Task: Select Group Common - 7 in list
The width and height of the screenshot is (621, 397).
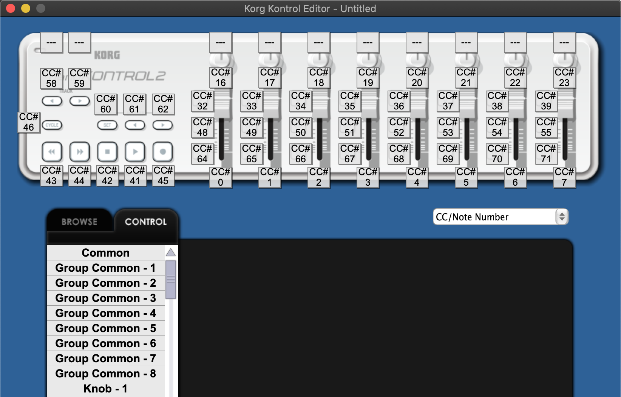Action: click(106, 359)
